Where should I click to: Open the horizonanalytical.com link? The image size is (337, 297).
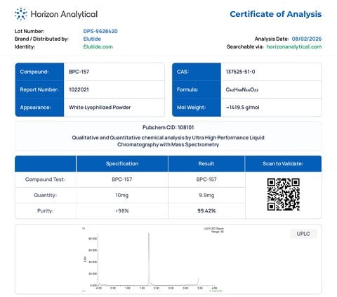point(294,46)
